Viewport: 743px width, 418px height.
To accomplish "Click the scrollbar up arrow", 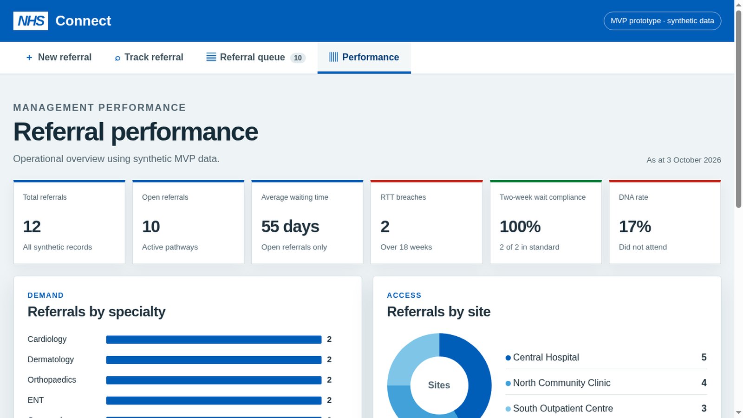I will coord(738,5).
